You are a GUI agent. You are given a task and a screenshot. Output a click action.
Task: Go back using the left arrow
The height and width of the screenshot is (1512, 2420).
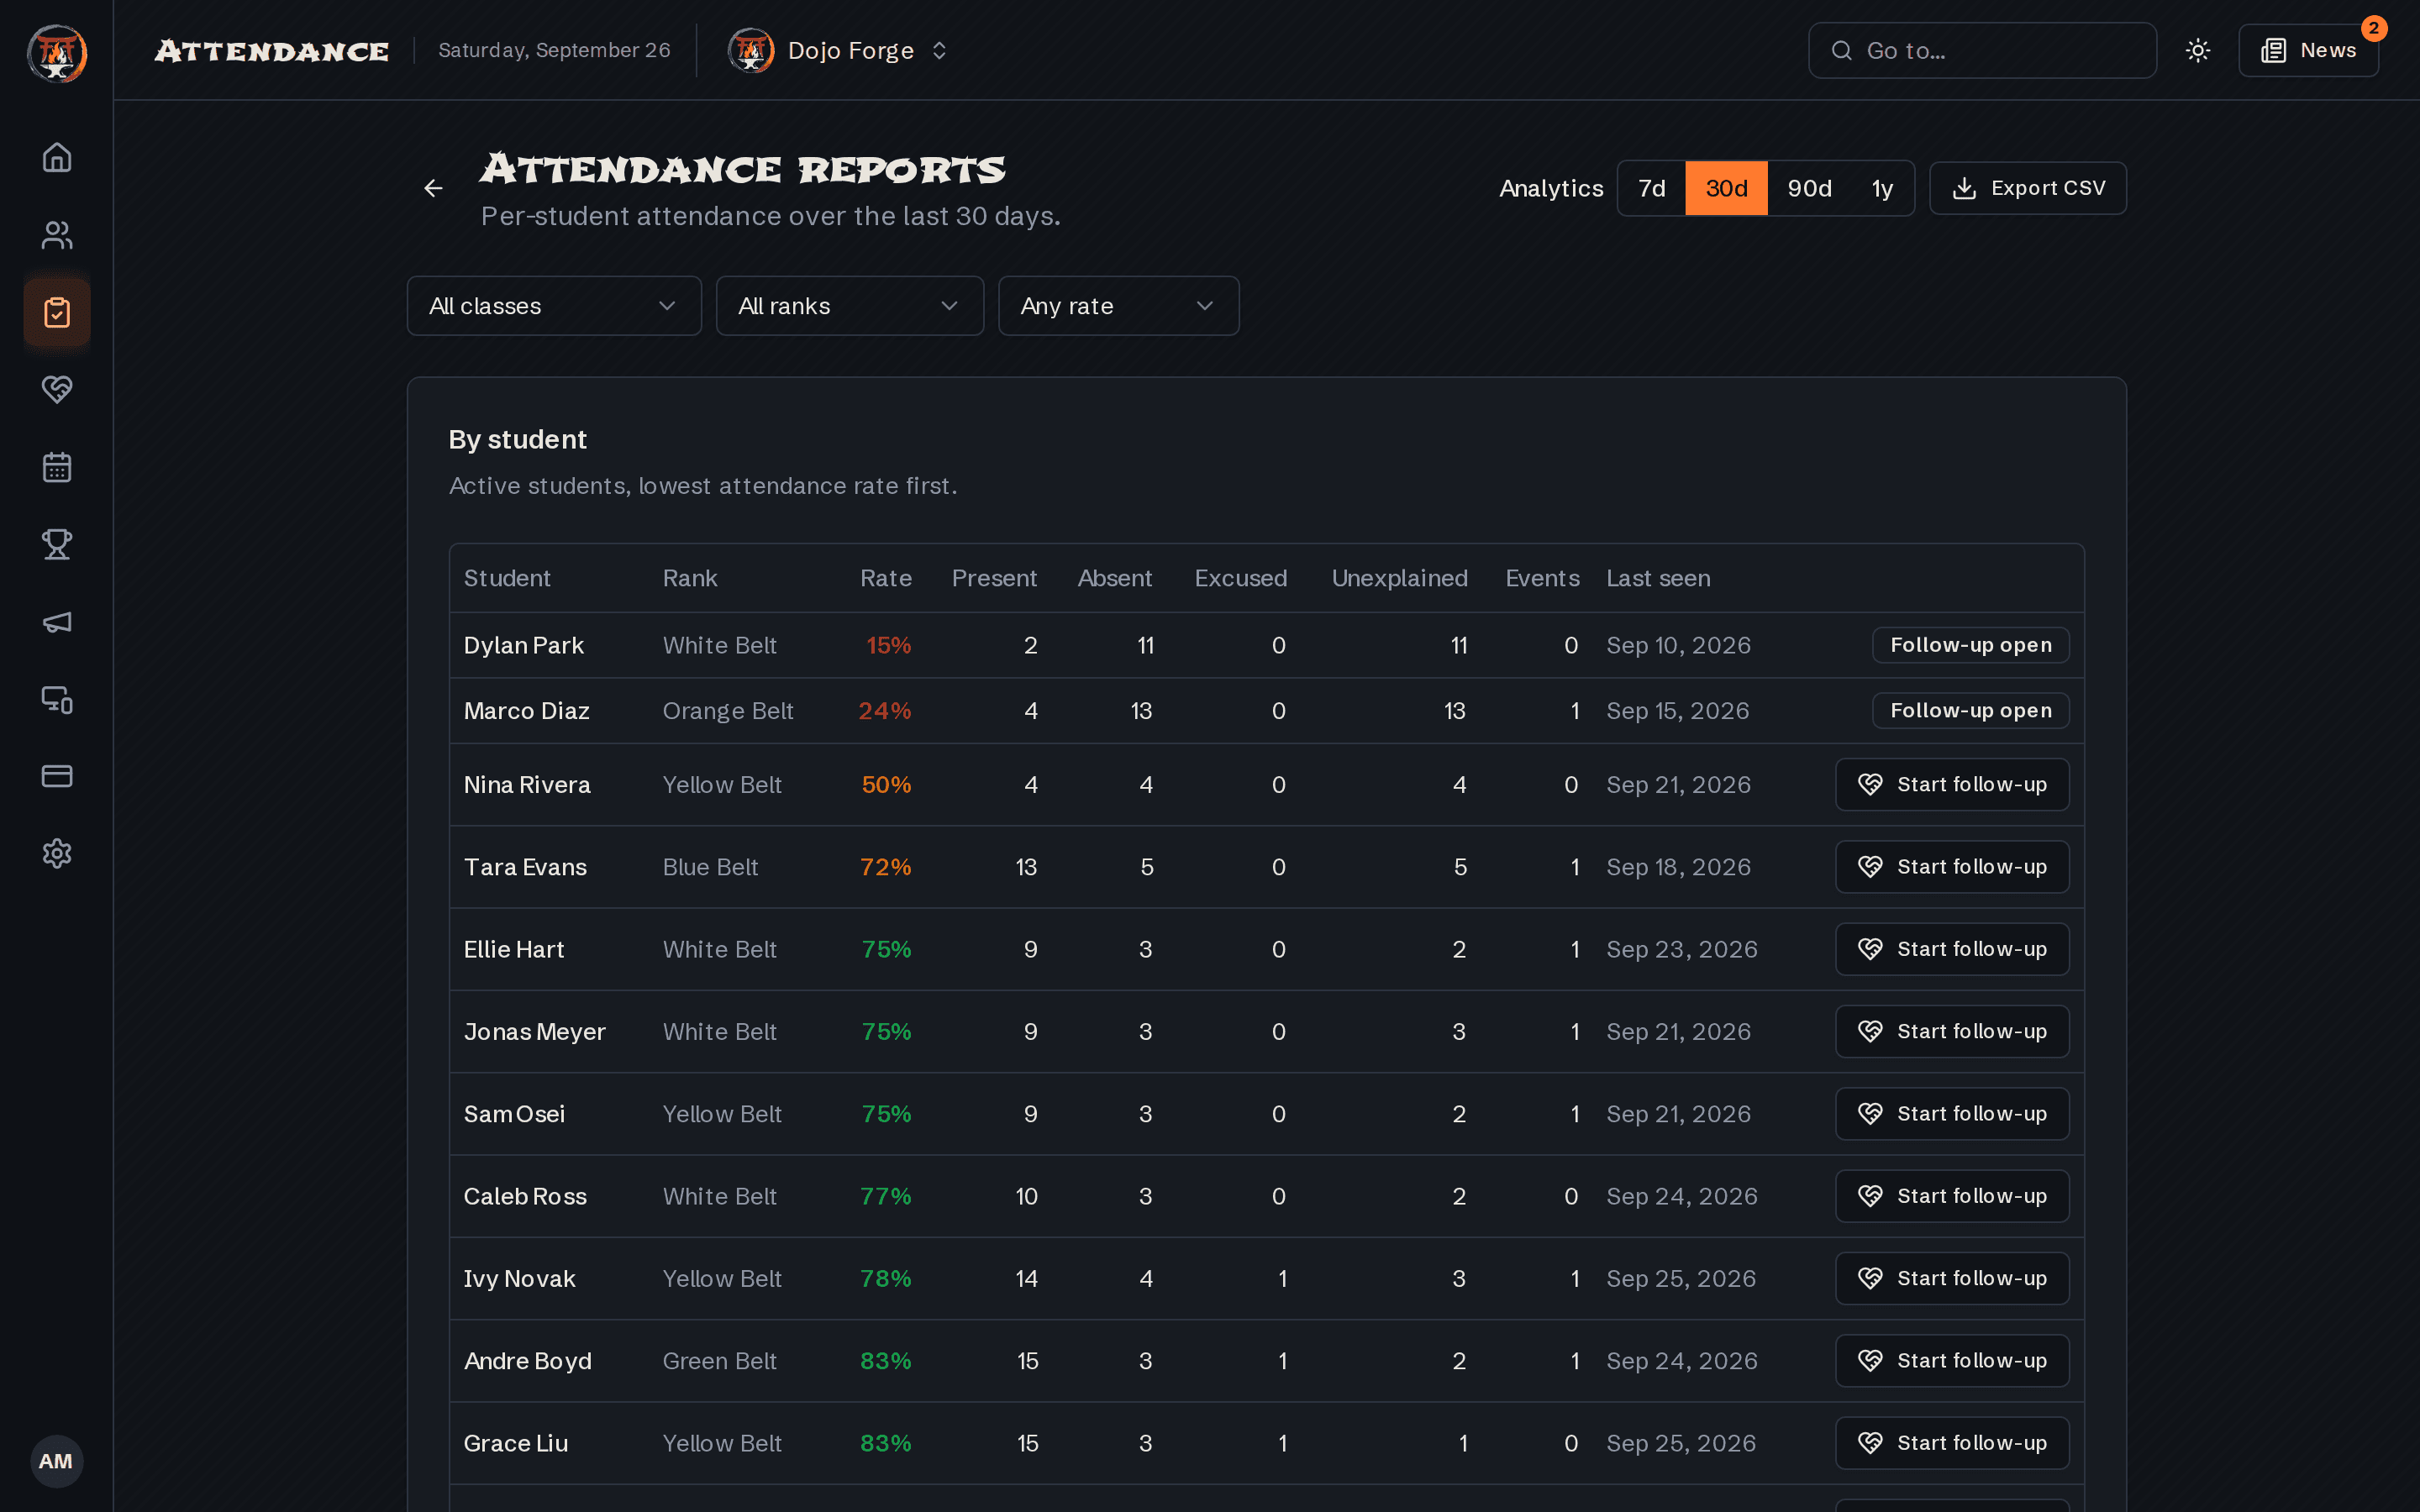[433, 188]
